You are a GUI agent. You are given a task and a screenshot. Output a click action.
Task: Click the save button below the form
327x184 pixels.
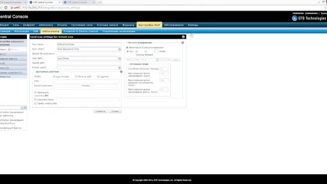coord(100,111)
